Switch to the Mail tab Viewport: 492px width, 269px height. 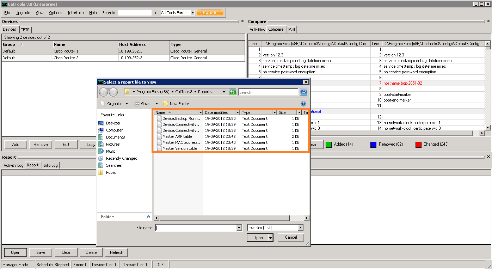click(x=291, y=30)
